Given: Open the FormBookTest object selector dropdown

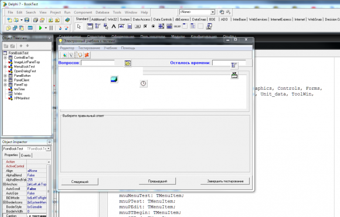Looking at the screenshot, I should 49,148.
